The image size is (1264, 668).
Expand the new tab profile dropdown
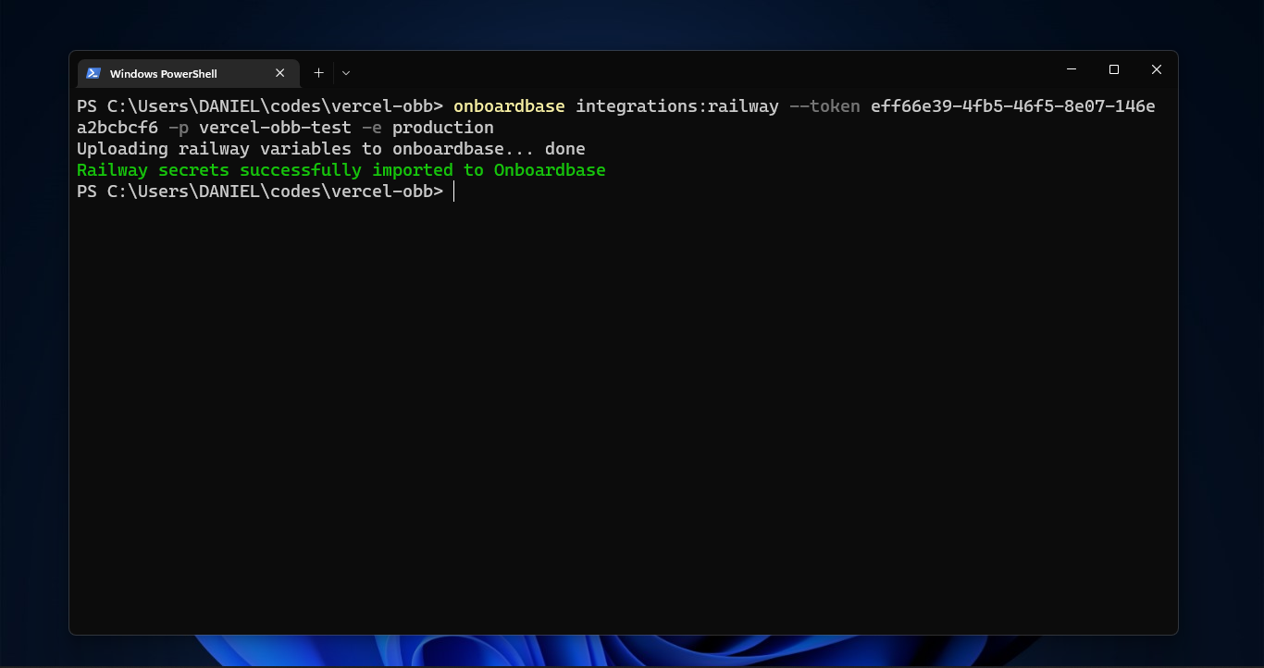pyautogui.click(x=346, y=73)
